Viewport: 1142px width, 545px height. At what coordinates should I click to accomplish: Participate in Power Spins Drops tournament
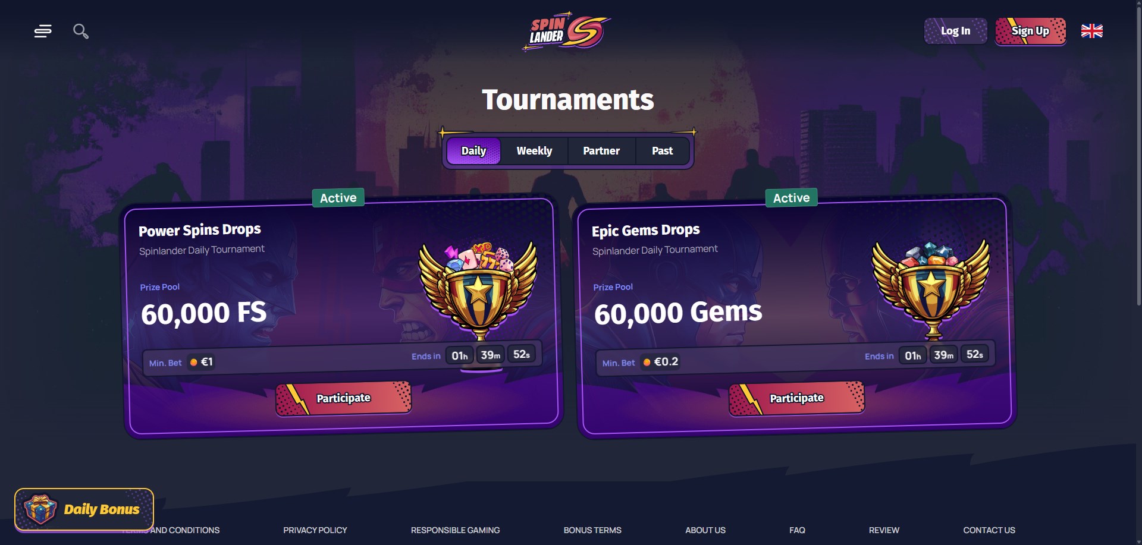pos(343,398)
